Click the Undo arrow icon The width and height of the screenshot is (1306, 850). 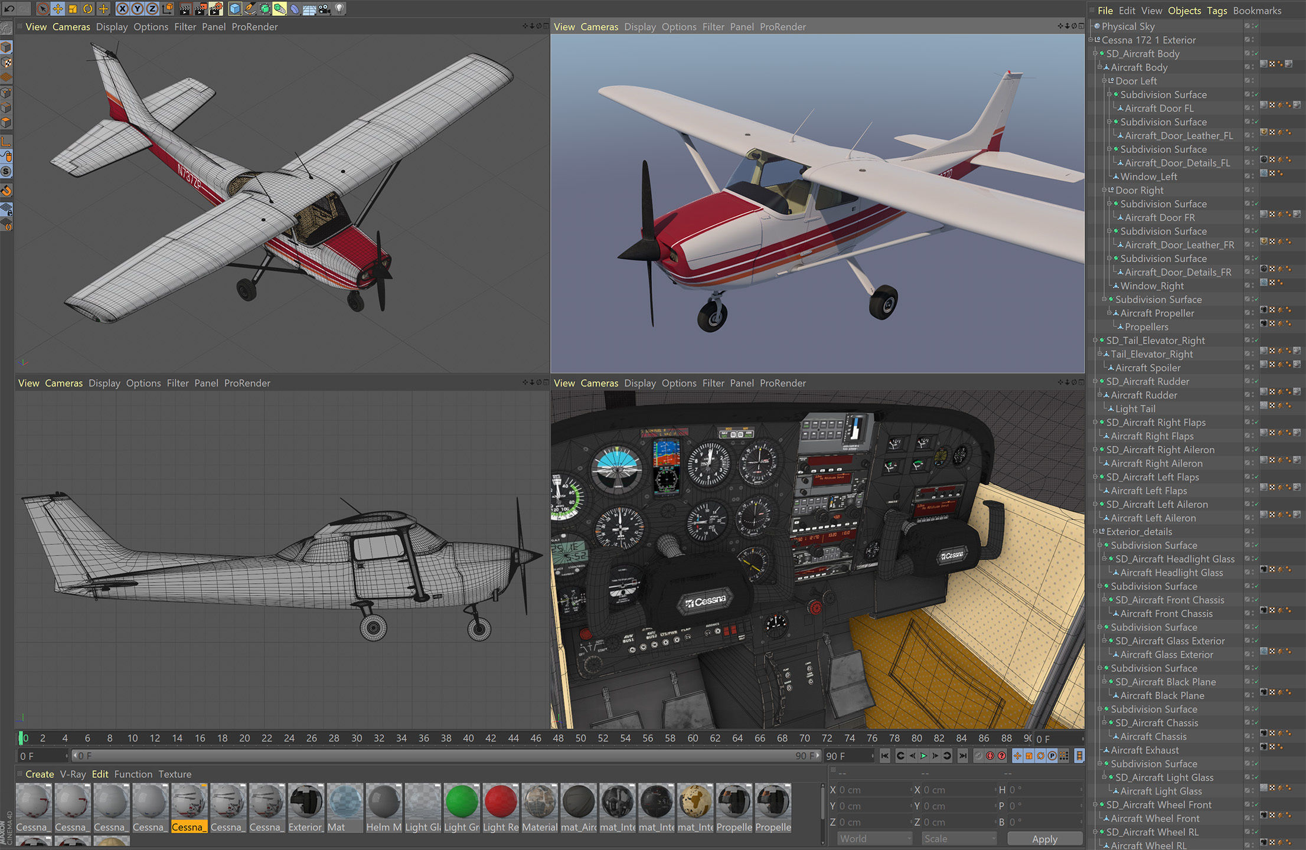pos(9,8)
